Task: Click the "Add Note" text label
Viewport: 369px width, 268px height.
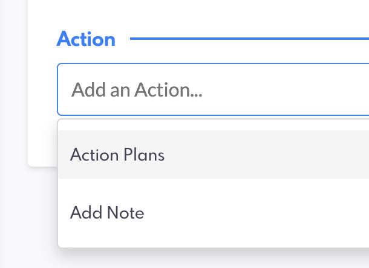Action: [x=107, y=213]
